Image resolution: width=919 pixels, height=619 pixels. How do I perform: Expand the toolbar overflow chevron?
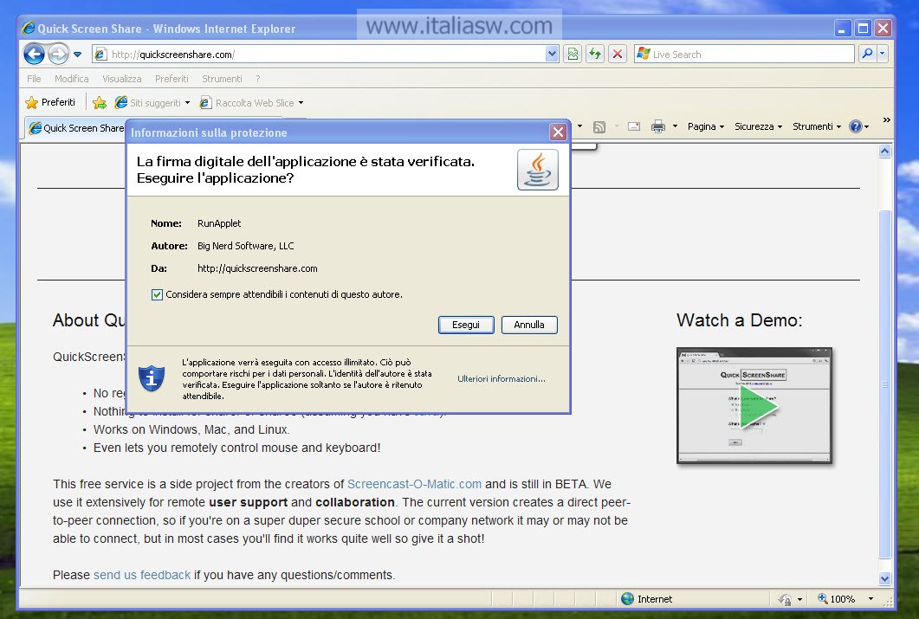click(x=887, y=120)
